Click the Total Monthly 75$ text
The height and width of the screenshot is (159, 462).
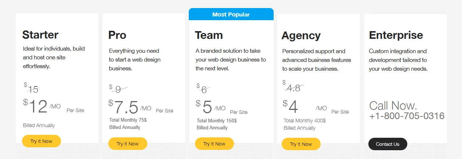pos(128,120)
